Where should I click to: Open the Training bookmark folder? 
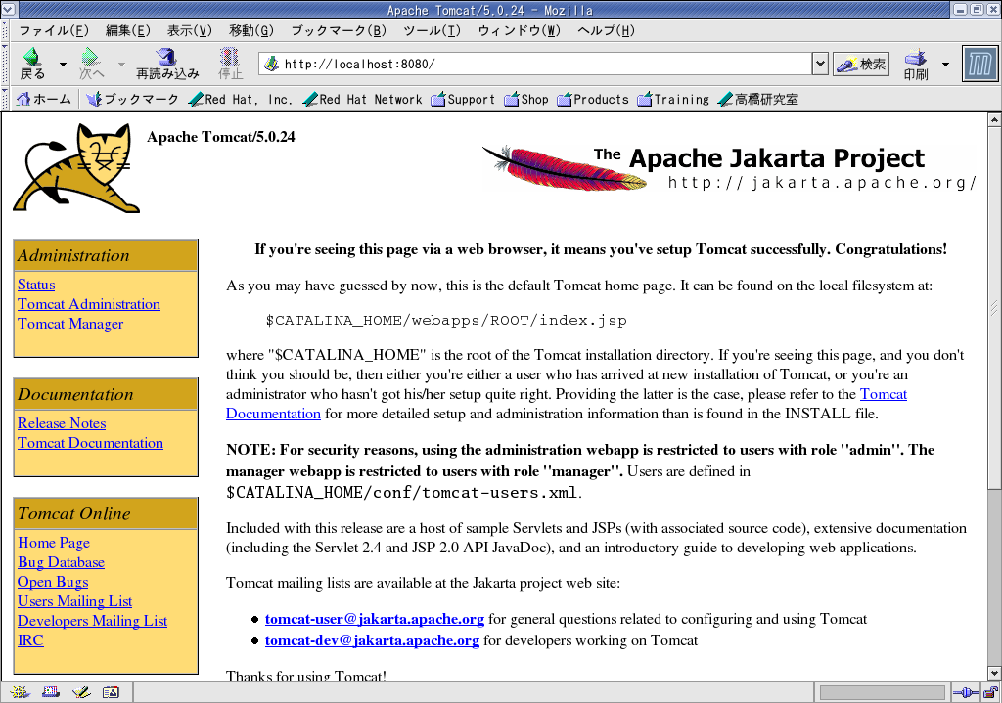click(x=673, y=99)
